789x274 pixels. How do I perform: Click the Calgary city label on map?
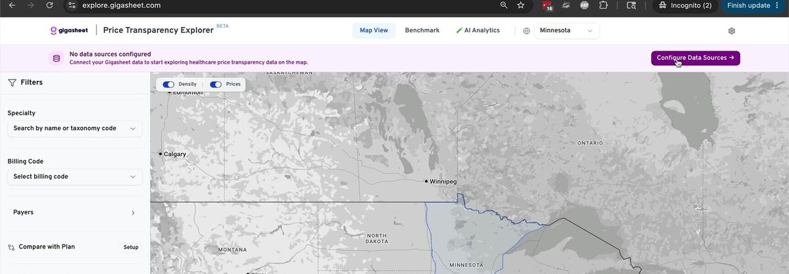coord(174,154)
